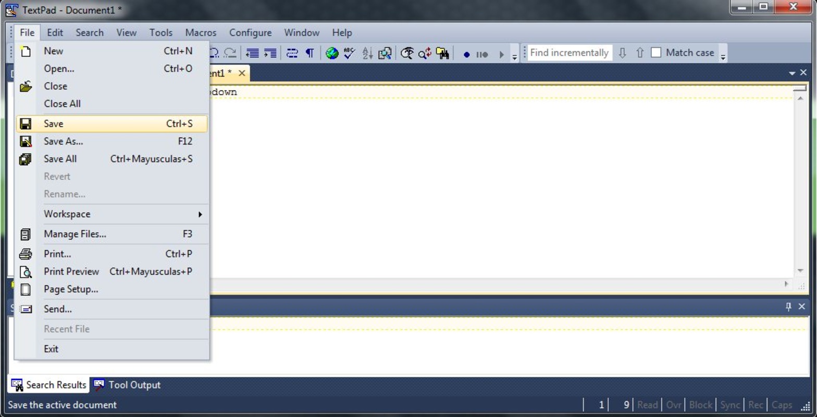The image size is (817, 417).
Task: Click the Print Preview magnifier icon
Action: [x=25, y=272]
